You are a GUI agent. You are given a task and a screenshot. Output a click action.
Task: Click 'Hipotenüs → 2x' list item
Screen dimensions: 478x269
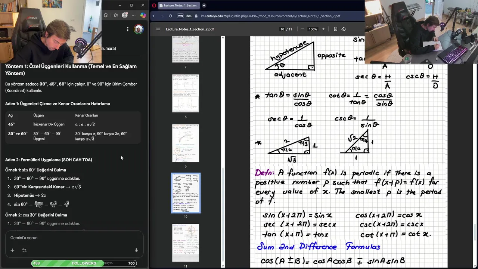pos(30,195)
